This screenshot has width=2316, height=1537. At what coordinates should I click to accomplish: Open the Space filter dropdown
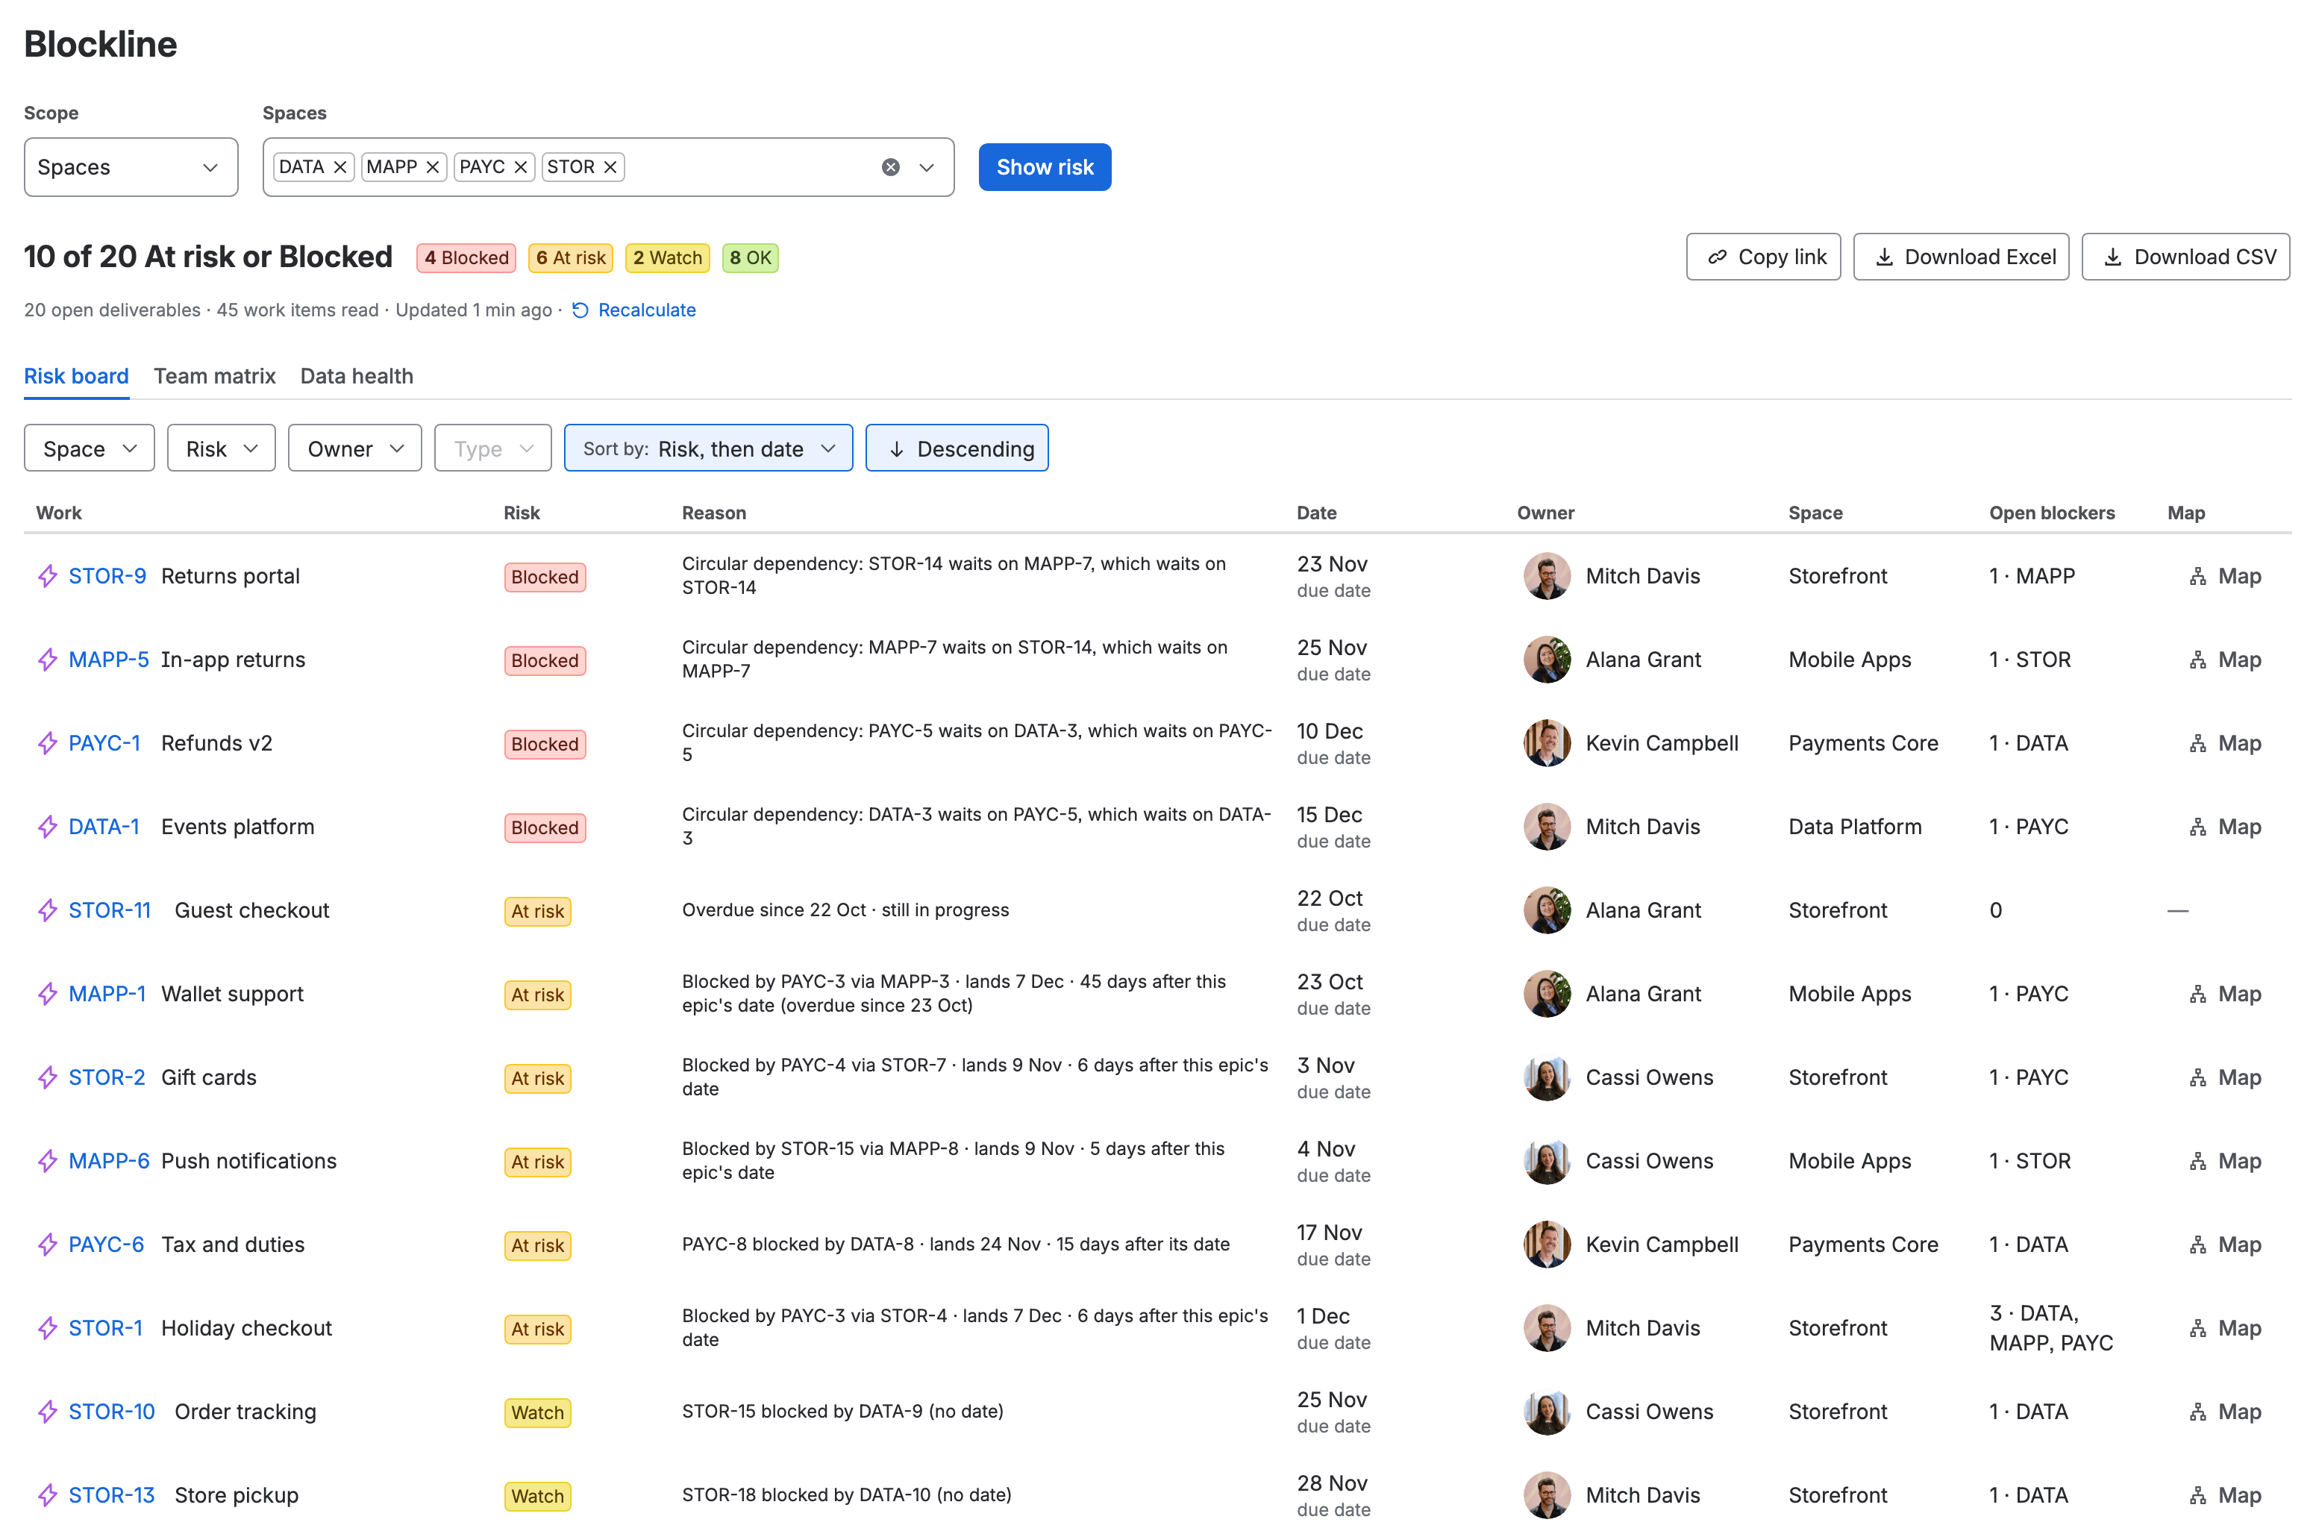coord(90,448)
